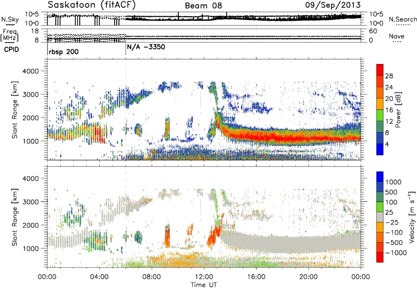The height and width of the screenshot is (288, 417).
Task: Click the "28" label on the power colorbar
Action: tap(389, 76)
